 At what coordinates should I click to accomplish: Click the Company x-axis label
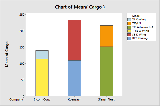(16, 99)
